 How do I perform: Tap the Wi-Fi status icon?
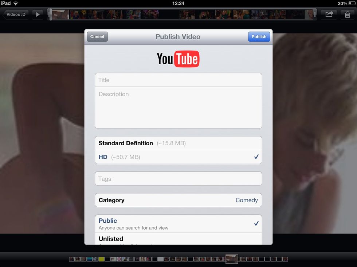[16, 3]
